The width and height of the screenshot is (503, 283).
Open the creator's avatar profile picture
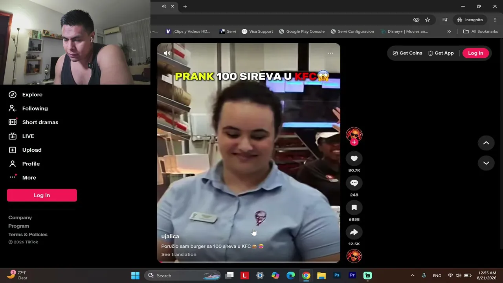tap(354, 134)
